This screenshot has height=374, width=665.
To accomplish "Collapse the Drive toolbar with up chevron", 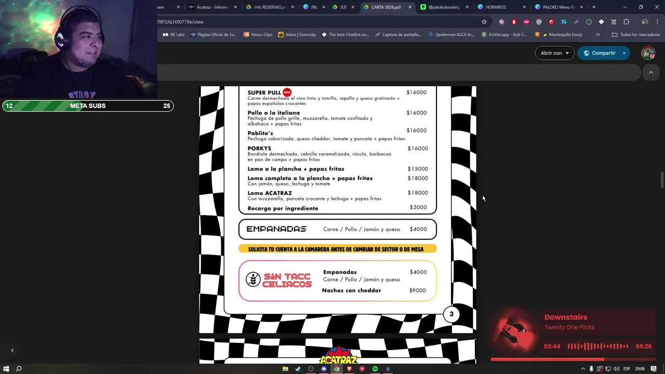I will click(651, 73).
